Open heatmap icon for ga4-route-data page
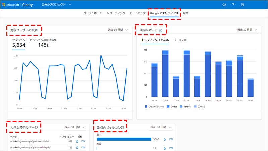The image size is (268, 151). click(76, 141)
